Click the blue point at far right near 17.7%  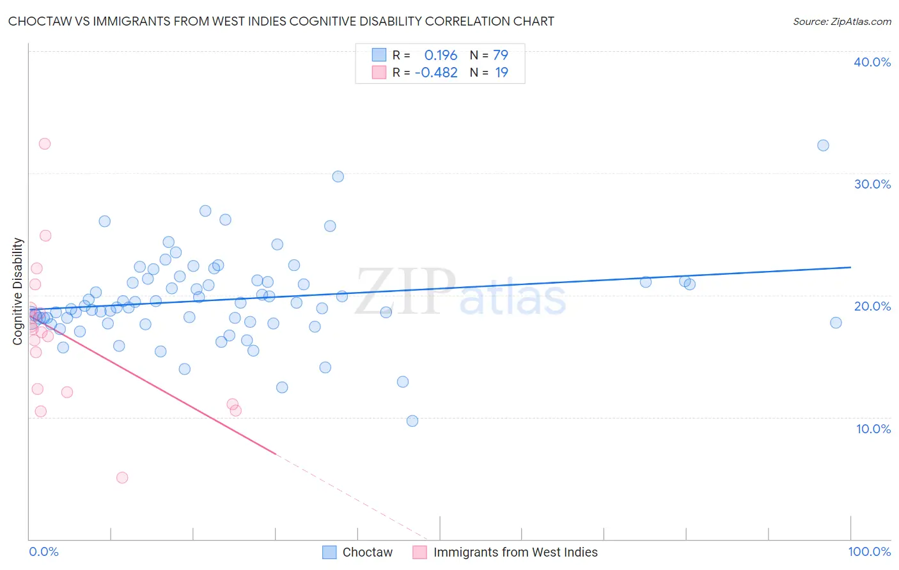click(836, 323)
